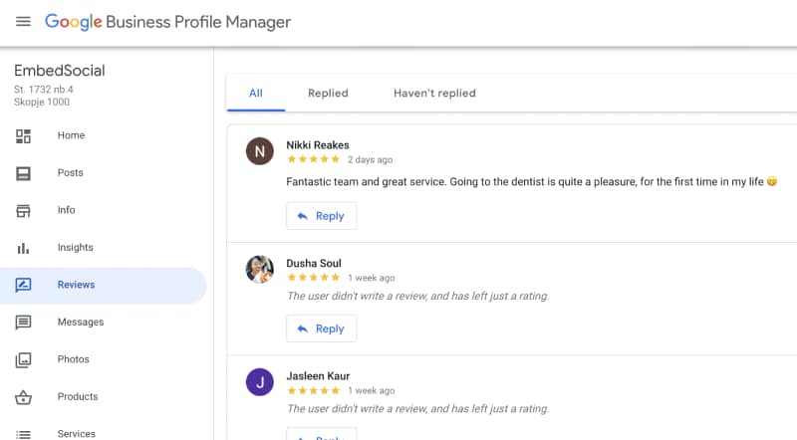Click the EmbedSocial business name
This screenshot has height=440, width=797.
click(x=60, y=70)
